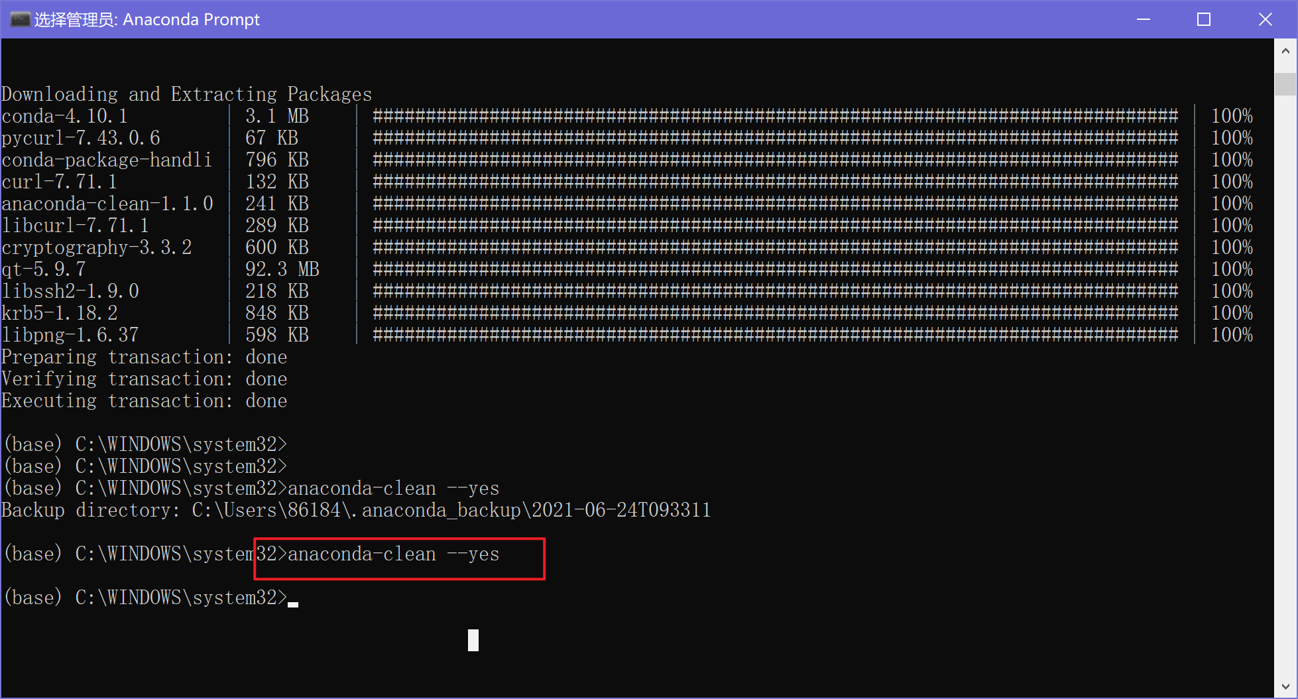Screen dimensions: 1298x699
Task: Click the vertical scrollbar thumb
Action: pos(1285,84)
